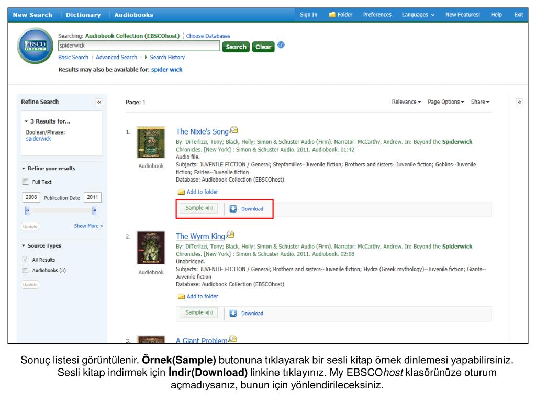Open A Giant Problem title
Screen dimensions: 536x402
click(x=202, y=340)
